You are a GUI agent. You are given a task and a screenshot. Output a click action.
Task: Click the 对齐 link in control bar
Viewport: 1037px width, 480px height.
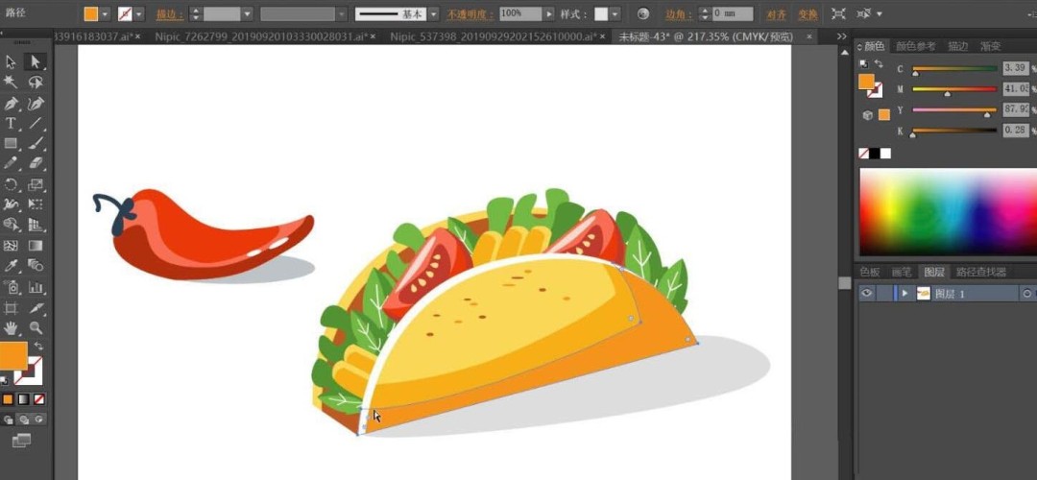click(x=777, y=14)
